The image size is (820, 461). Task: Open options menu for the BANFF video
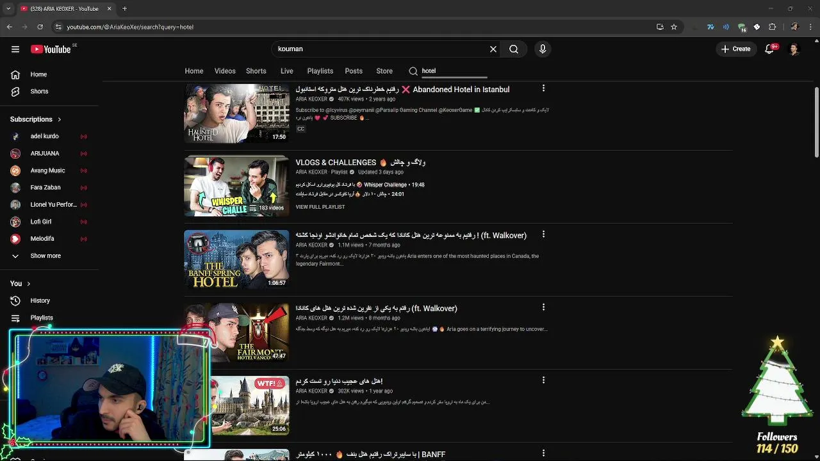pyautogui.click(x=543, y=453)
